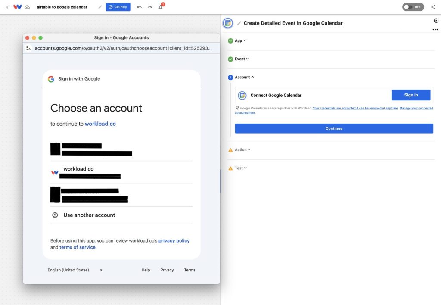441x305 pixels.
Task: Click the Google G logo
Action: click(51, 79)
